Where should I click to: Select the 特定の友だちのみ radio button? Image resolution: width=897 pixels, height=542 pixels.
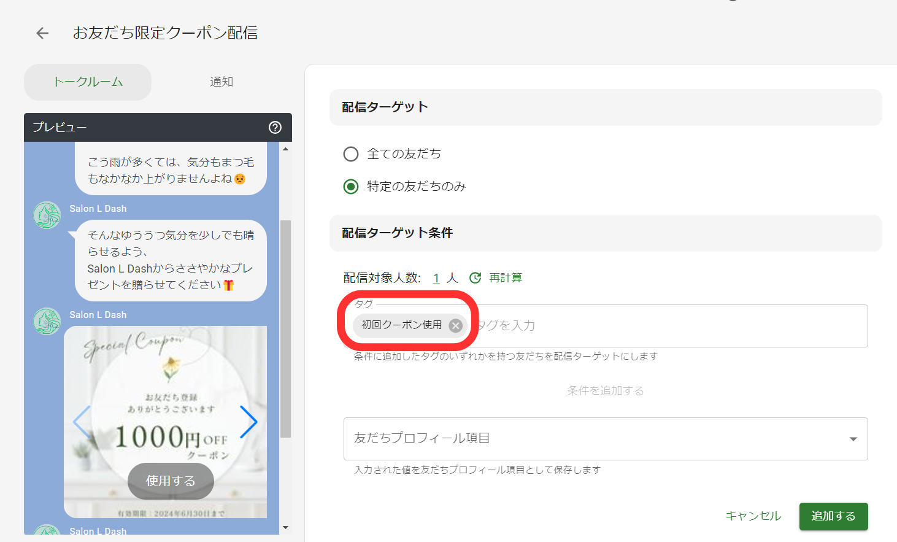click(350, 187)
